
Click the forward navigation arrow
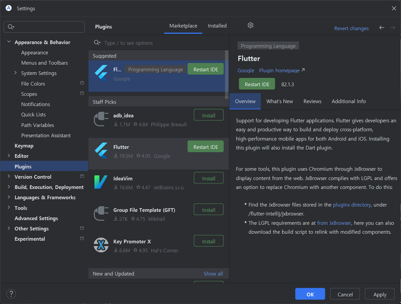point(393,28)
